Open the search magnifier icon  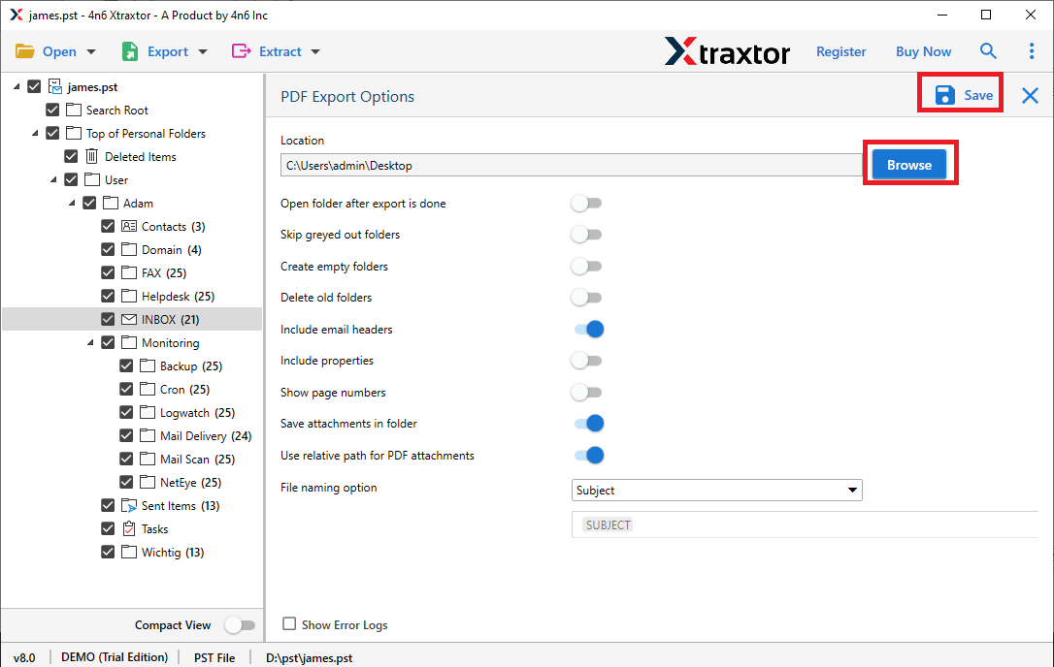coord(988,50)
